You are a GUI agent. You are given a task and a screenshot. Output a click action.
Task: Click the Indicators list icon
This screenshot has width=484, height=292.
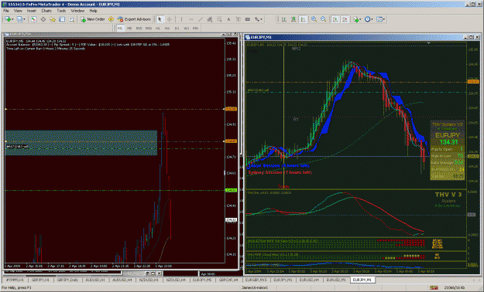[356, 19]
